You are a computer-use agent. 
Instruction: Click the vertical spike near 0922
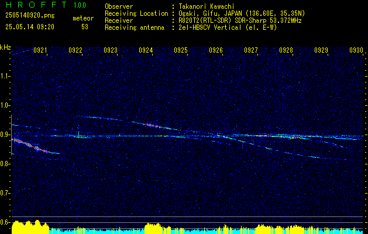(x=78, y=131)
